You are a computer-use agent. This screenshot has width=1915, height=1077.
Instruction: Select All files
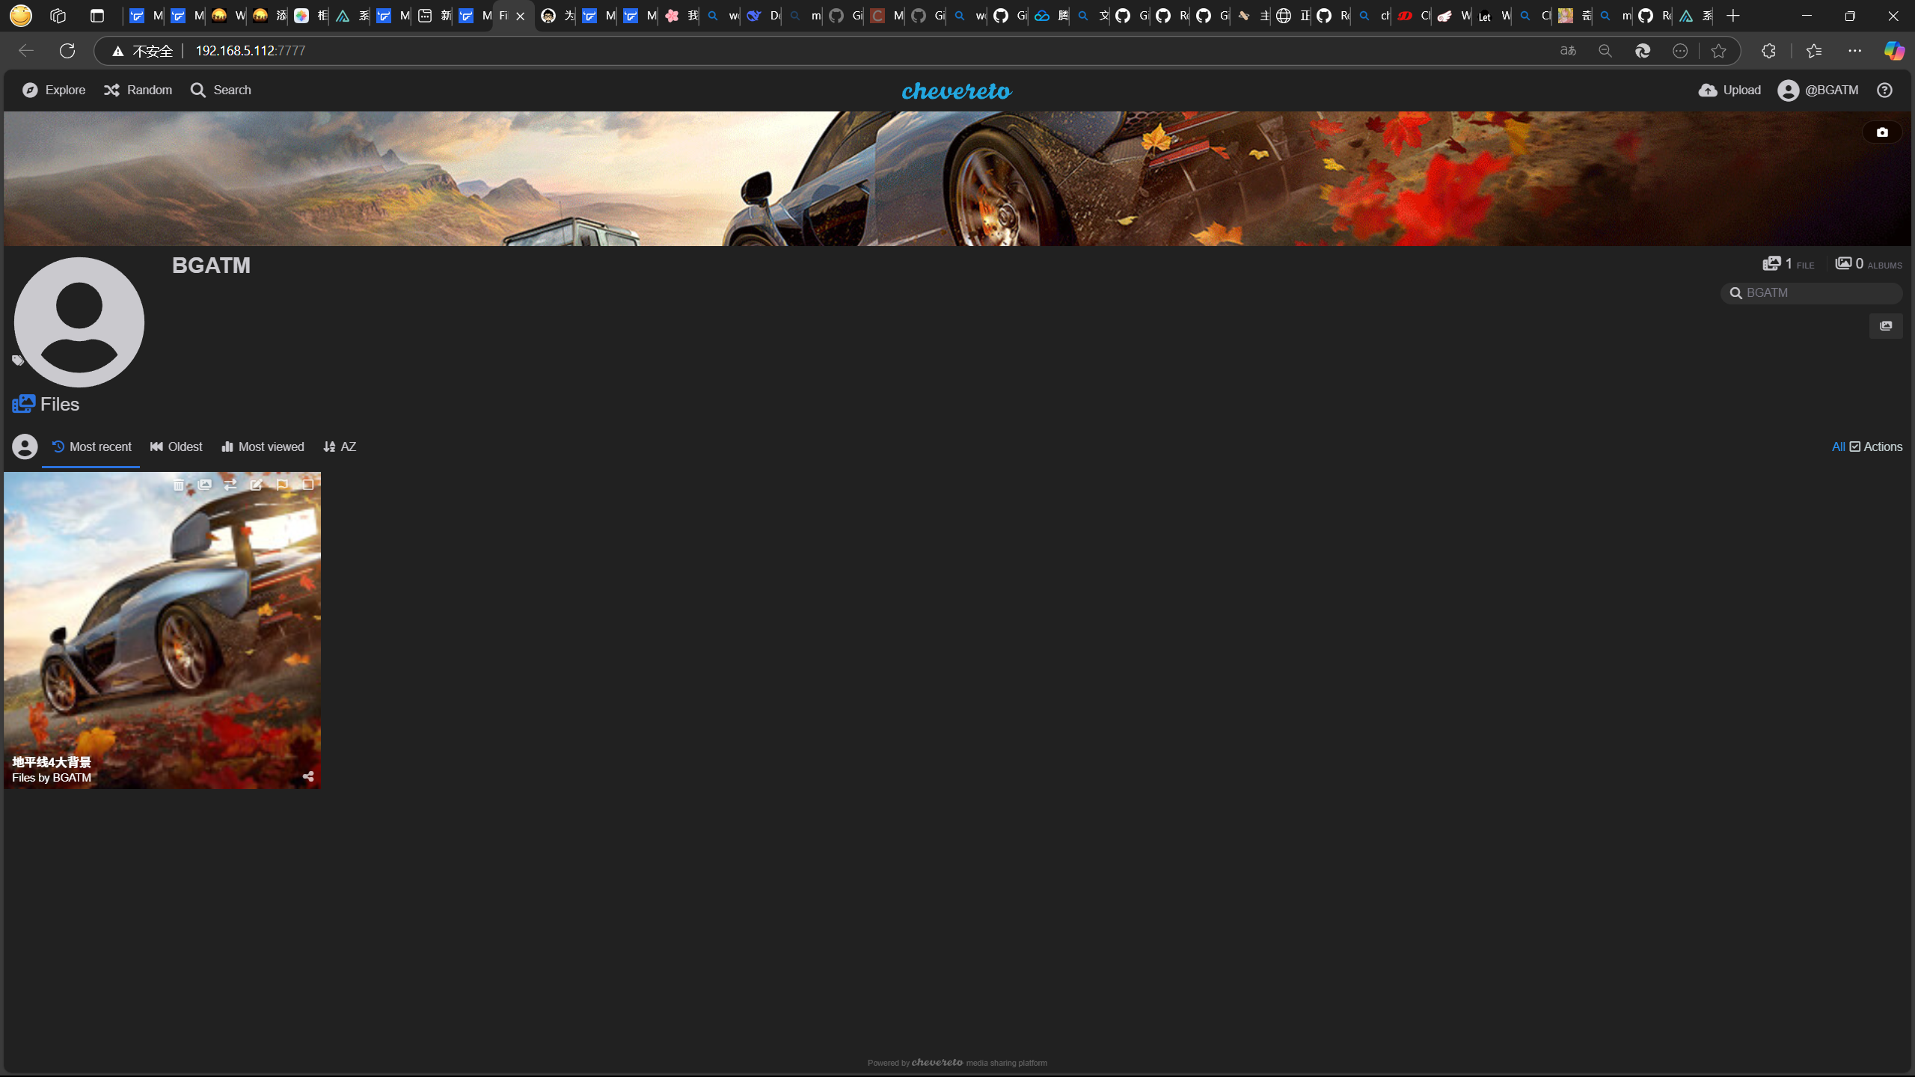coord(1838,447)
